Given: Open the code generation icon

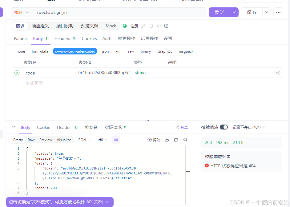Looking at the screenshot, I should [x=159, y=26].
